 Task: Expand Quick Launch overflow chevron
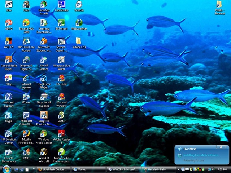[34, 168]
